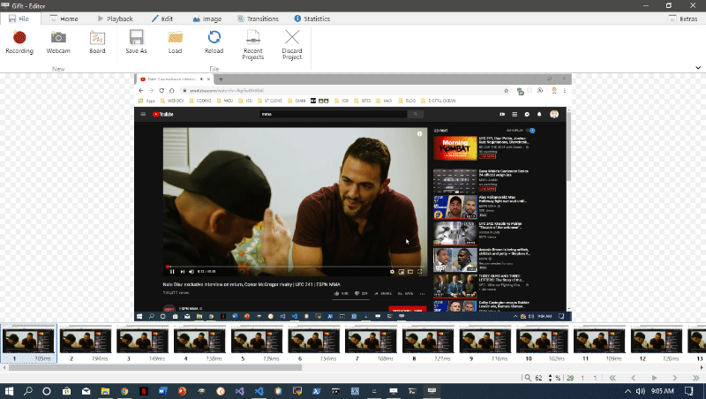Select frame 3 thumbnail in timeline
The height and width of the screenshot is (399, 706).
pyautogui.click(x=142, y=341)
